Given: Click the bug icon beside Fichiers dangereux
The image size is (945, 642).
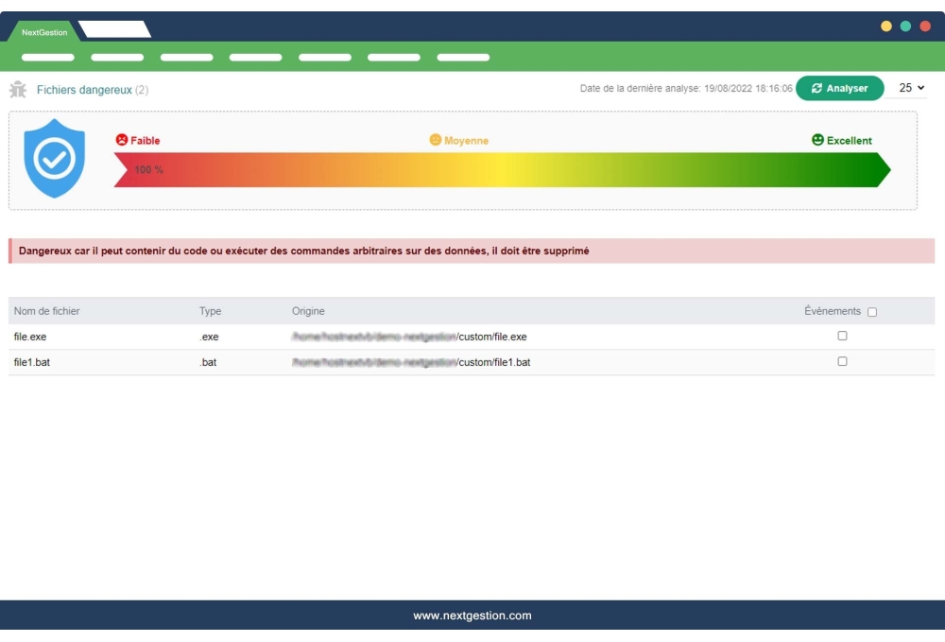Looking at the screenshot, I should (17, 90).
